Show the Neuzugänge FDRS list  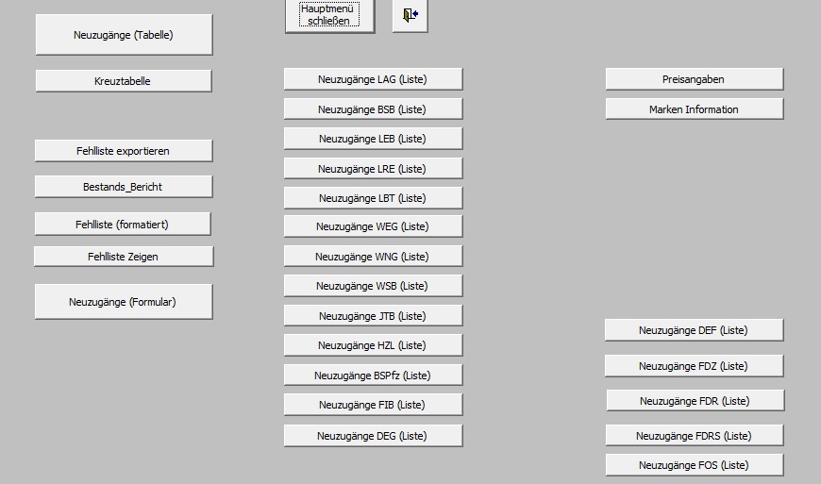click(x=694, y=436)
